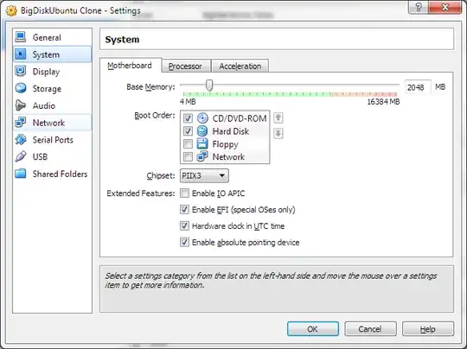Click the question mark help button in the title bar
467x349 pixels.
click(x=419, y=7)
